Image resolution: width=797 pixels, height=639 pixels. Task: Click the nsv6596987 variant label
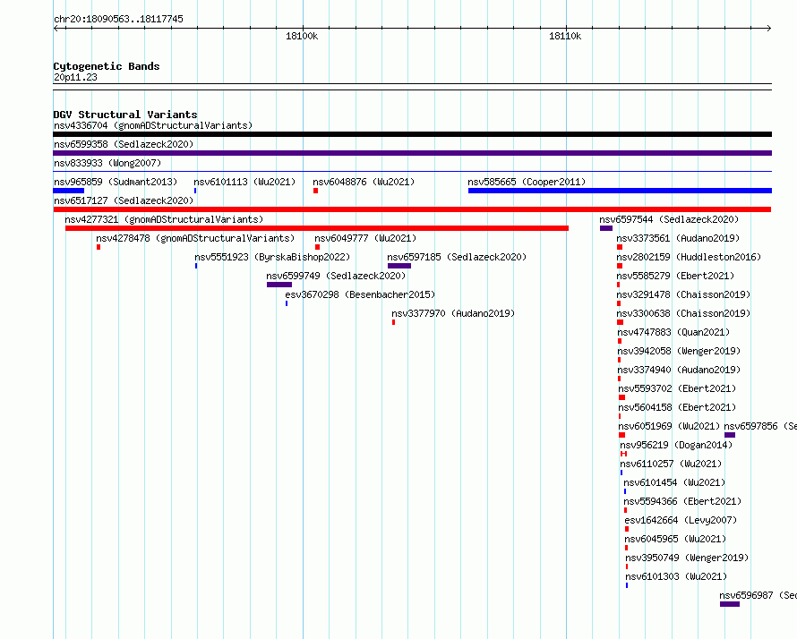point(758,595)
